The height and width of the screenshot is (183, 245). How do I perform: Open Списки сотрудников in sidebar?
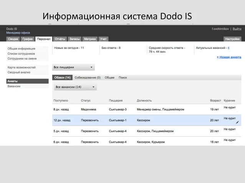tap(21, 54)
